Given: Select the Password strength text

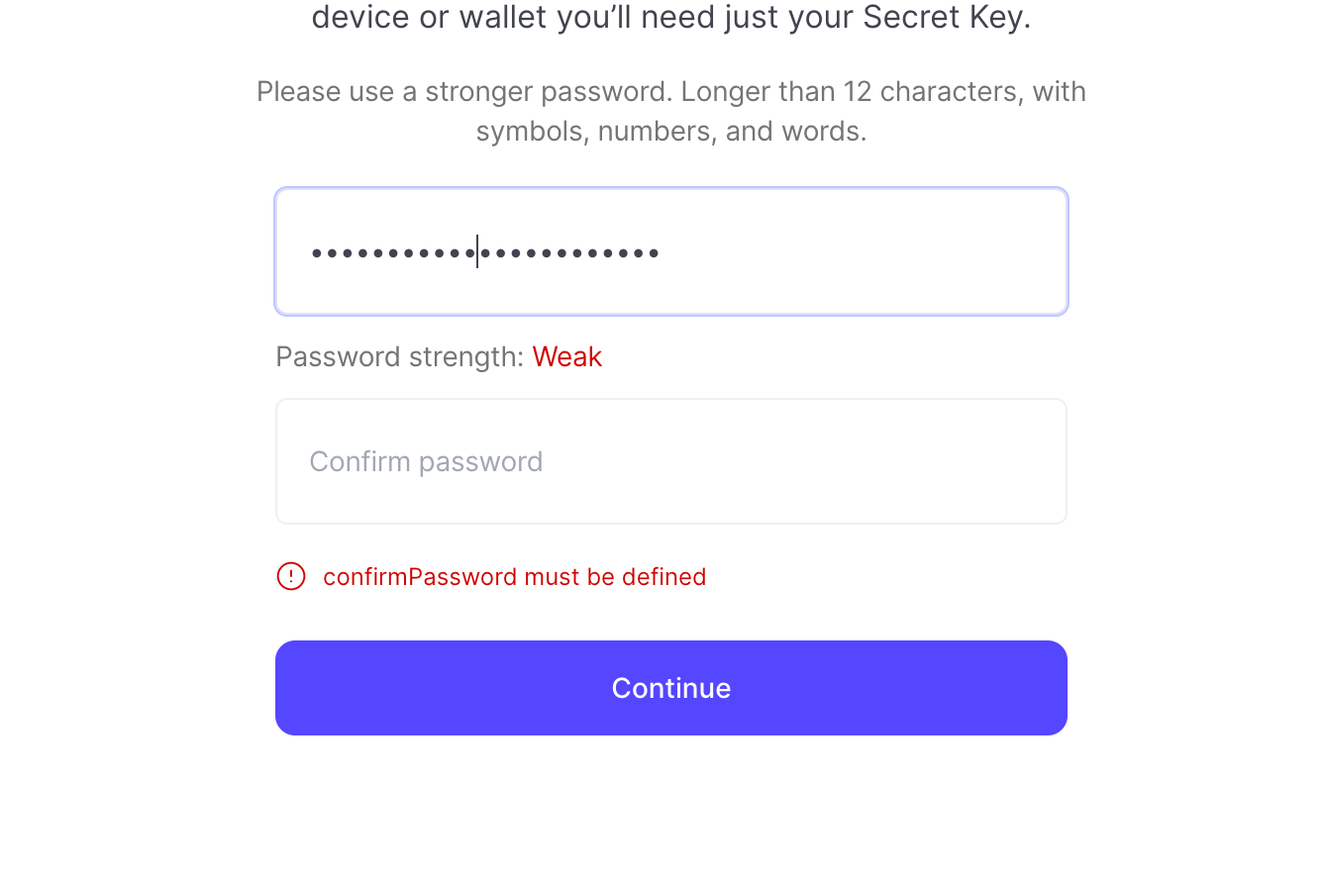Looking at the screenshot, I should [x=399, y=356].
